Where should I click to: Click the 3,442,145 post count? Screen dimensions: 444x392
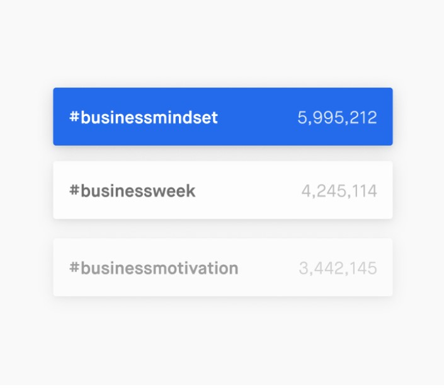[338, 268]
